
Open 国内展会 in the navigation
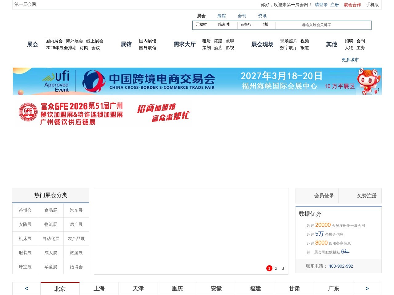pos(54,41)
